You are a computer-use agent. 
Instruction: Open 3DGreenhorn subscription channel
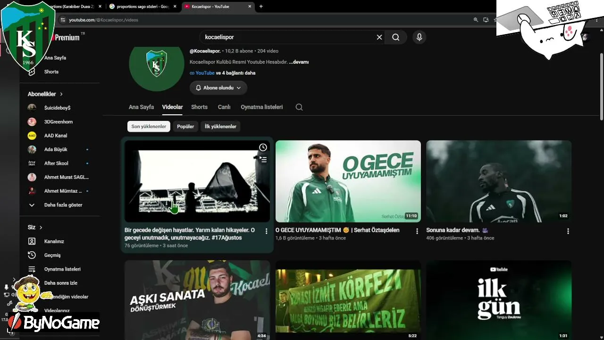pyautogui.click(x=58, y=122)
